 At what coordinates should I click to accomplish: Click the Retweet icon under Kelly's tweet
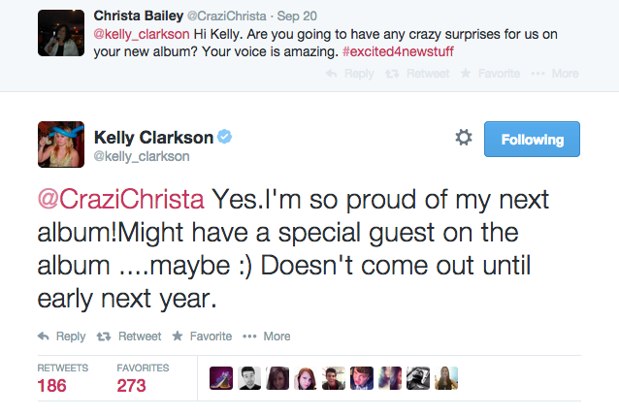coord(104,336)
